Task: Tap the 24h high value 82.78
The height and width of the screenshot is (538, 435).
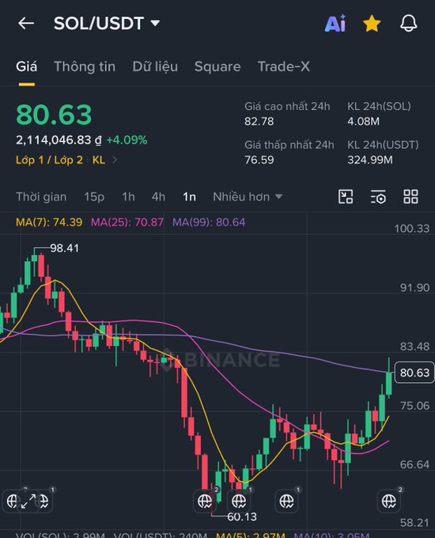Action: coord(259,122)
